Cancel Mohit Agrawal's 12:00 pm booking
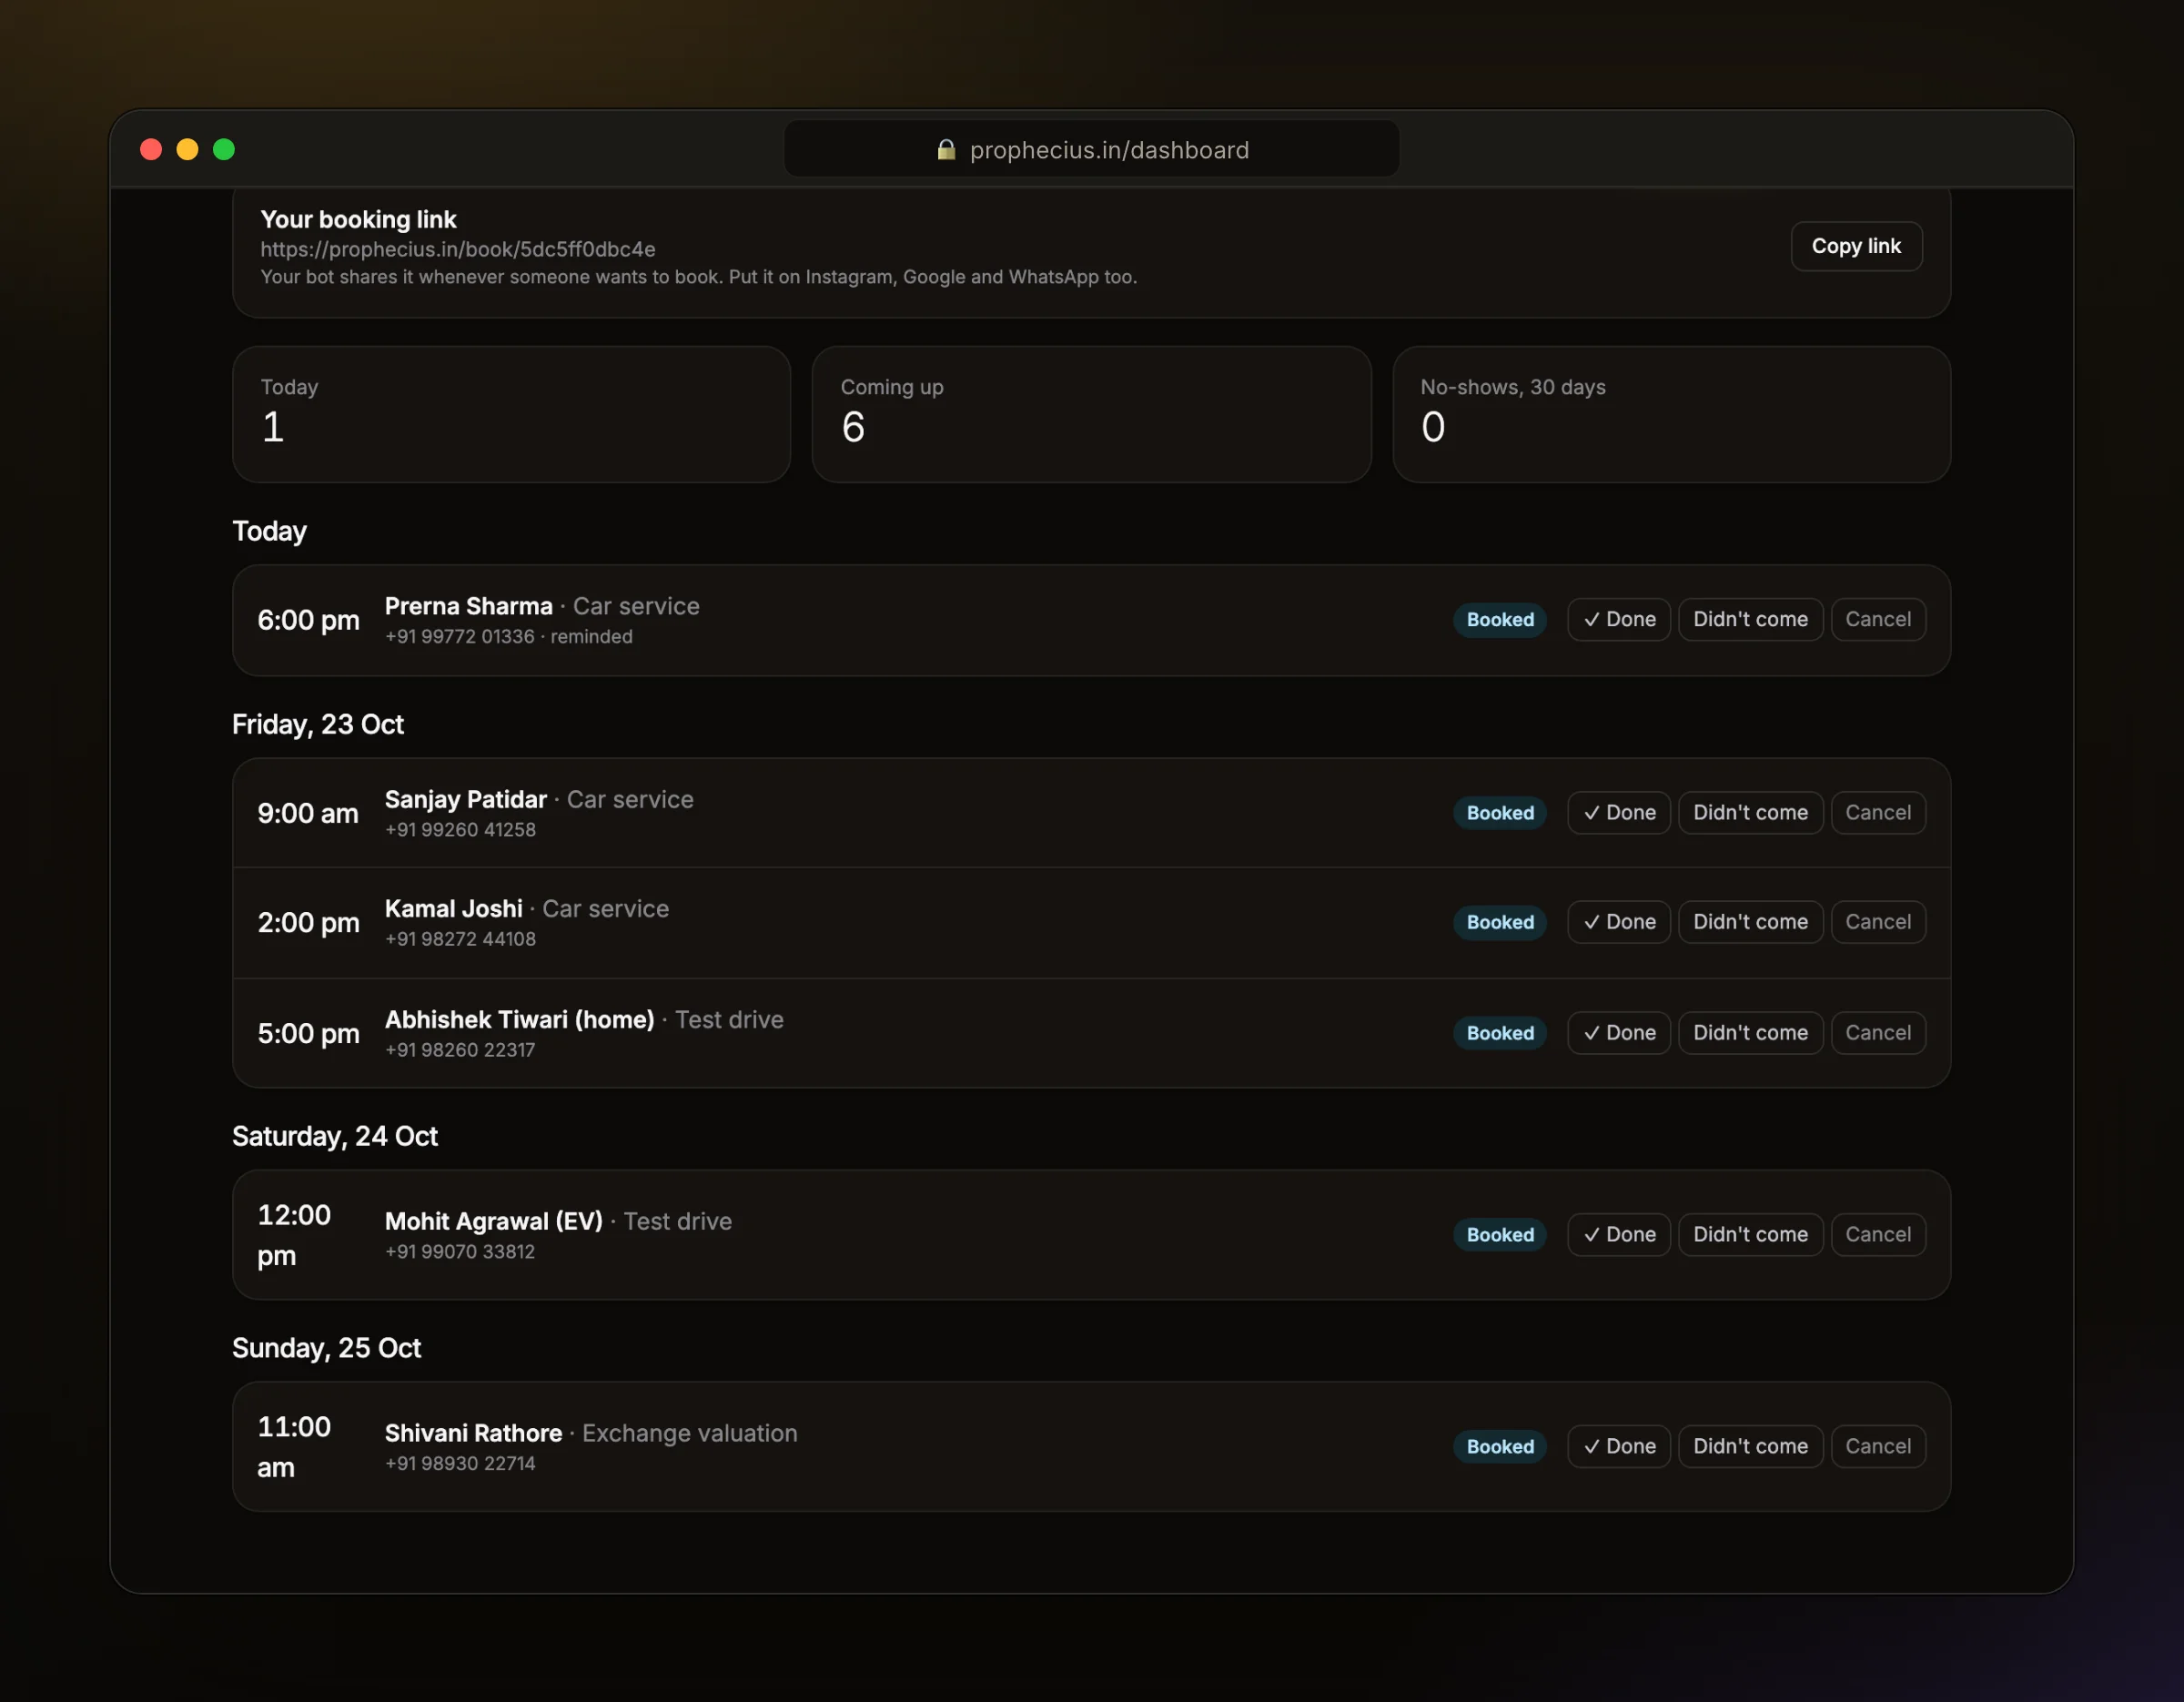This screenshot has width=2184, height=1702. (x=1878, y=1235)
